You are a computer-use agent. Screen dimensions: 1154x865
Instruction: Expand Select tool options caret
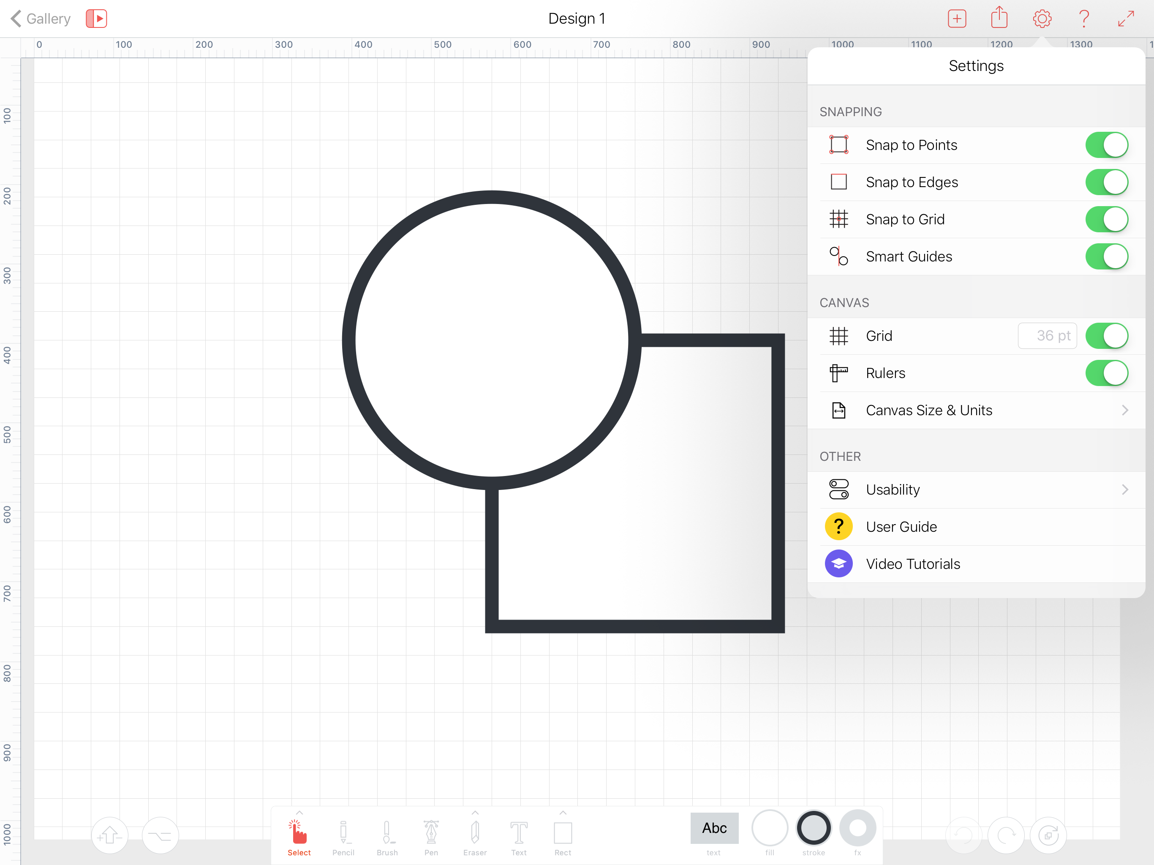click(x=299, y=813)
